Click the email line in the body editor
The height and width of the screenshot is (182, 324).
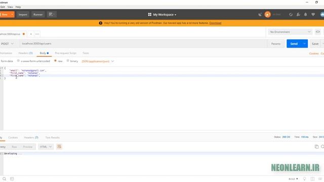click(x=28, y=70)
